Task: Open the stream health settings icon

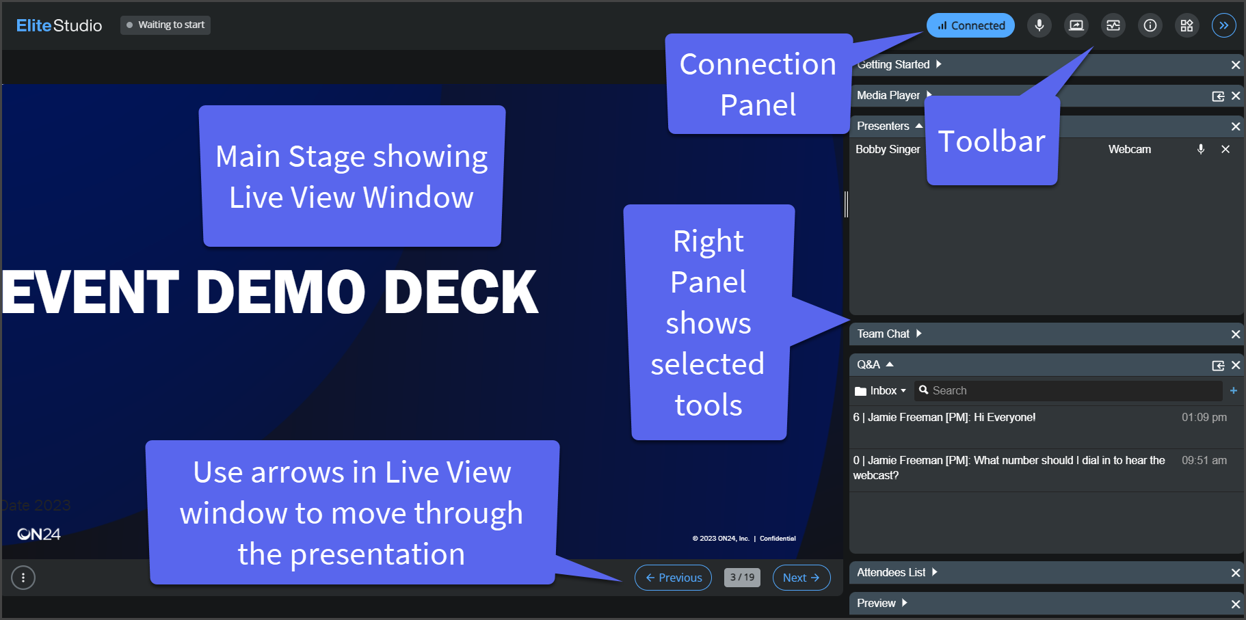Action: (x=1113, y=25)
